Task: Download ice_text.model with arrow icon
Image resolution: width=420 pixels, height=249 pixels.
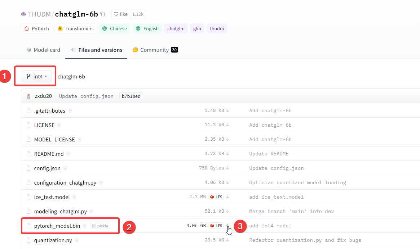Action: 228,197
